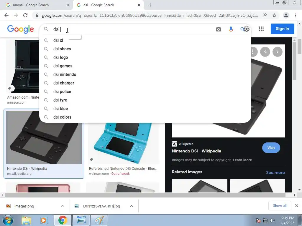Open Paint from the taskbar
Viewport: 302px width, 226px height.
click(x=99, y=220)
